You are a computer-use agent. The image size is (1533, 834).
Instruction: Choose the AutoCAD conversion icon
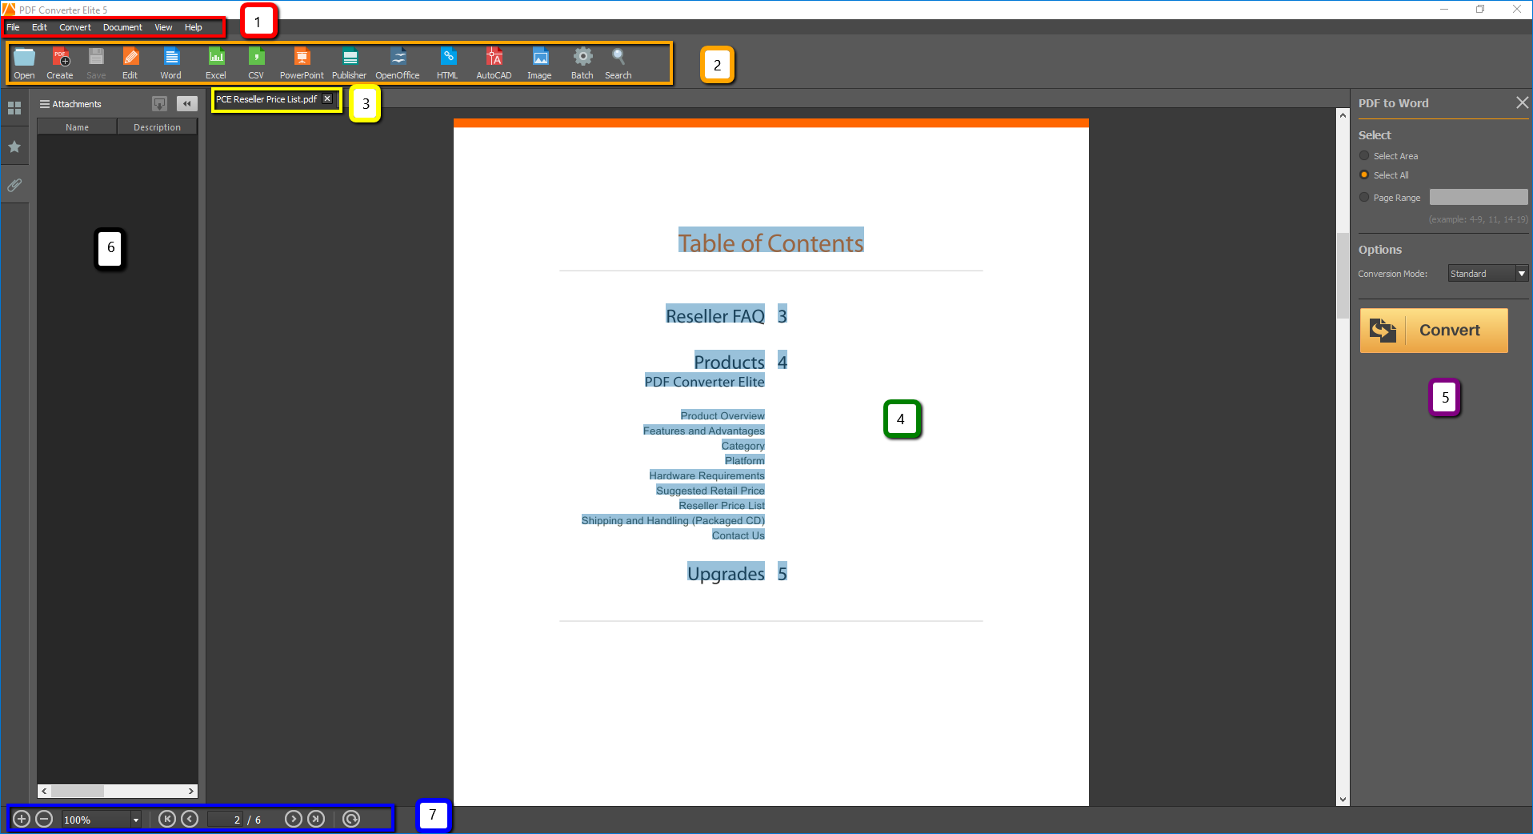pyautogui.click(x=494, y=63)
